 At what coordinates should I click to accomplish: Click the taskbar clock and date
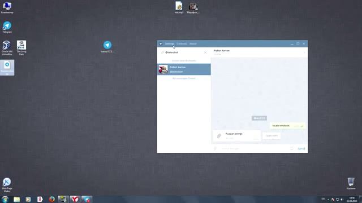pos(352,199)
